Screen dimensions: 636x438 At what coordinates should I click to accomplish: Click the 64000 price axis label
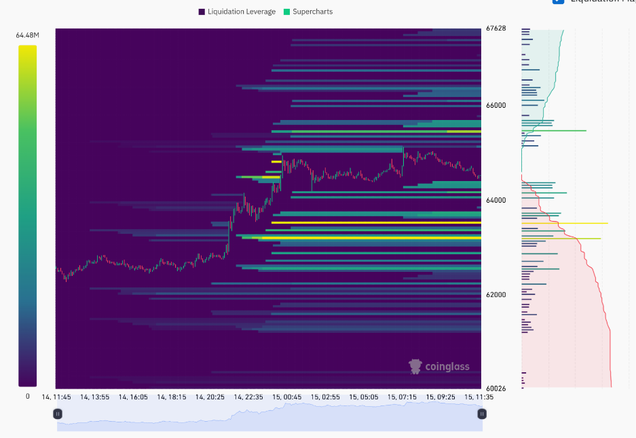[495, 200]
